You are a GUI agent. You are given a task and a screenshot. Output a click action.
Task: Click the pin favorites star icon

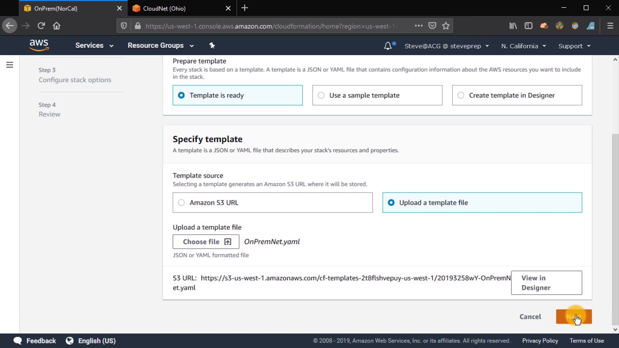(212, 45)
